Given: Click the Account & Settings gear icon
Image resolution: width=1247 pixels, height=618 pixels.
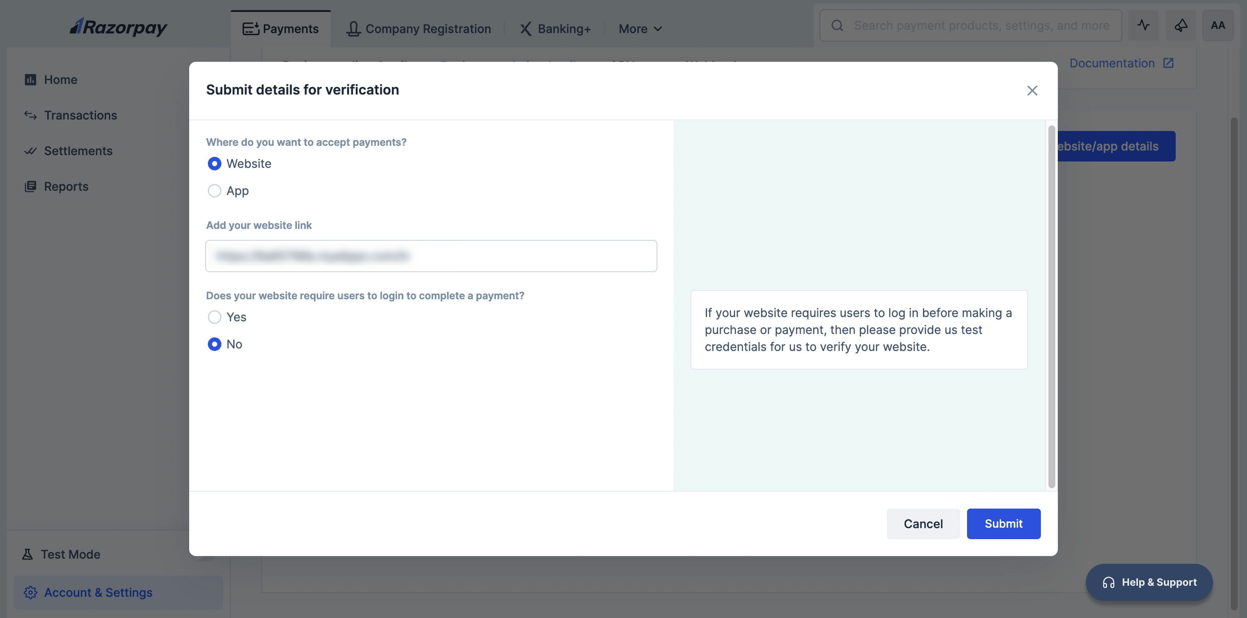Looking at the screenshot, I should 31,592.
